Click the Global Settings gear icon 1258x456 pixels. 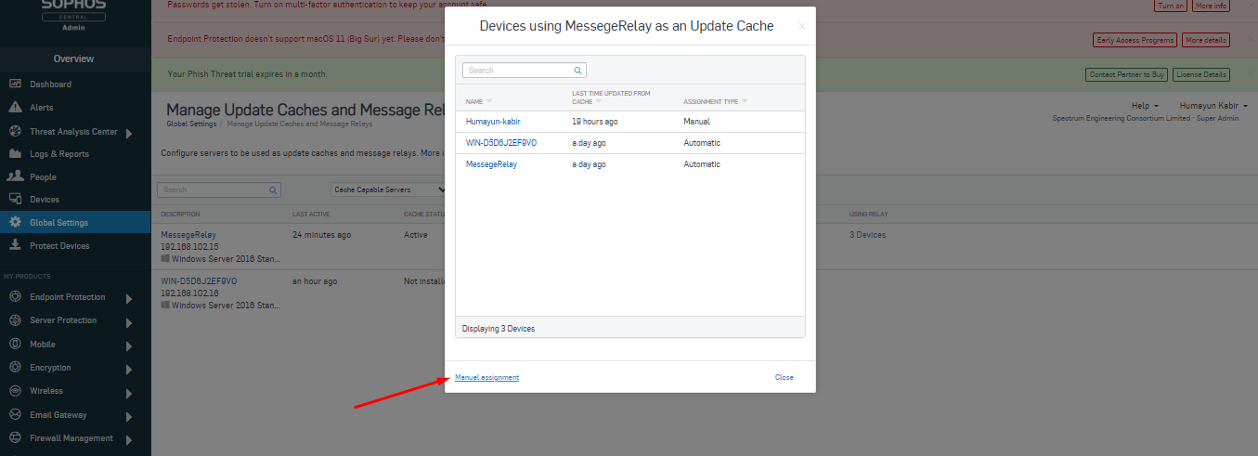[15, 222]
